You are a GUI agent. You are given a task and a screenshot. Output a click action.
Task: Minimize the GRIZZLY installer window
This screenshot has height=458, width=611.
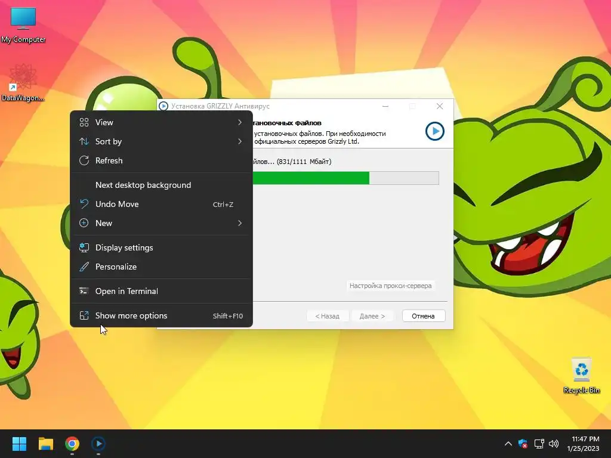pyautogui.click(x=385, y=106)
